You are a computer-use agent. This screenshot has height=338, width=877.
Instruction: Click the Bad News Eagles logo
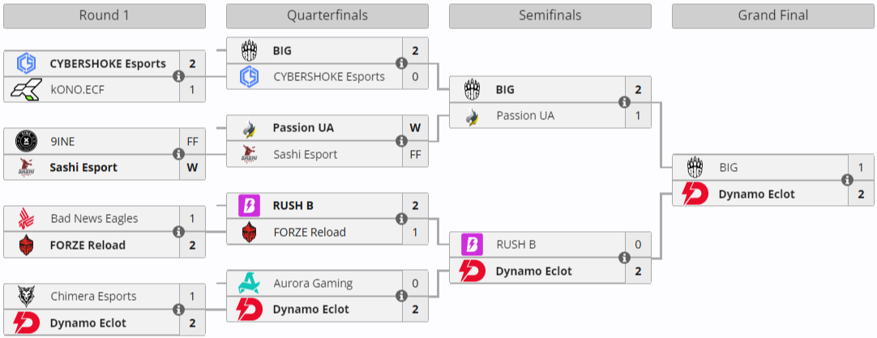click(x=27, y=219)
